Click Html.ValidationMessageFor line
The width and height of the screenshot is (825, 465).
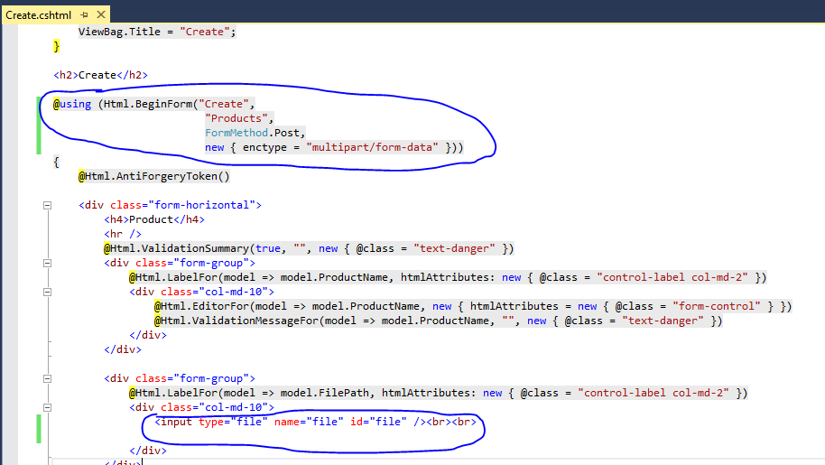tap(439, 321)
